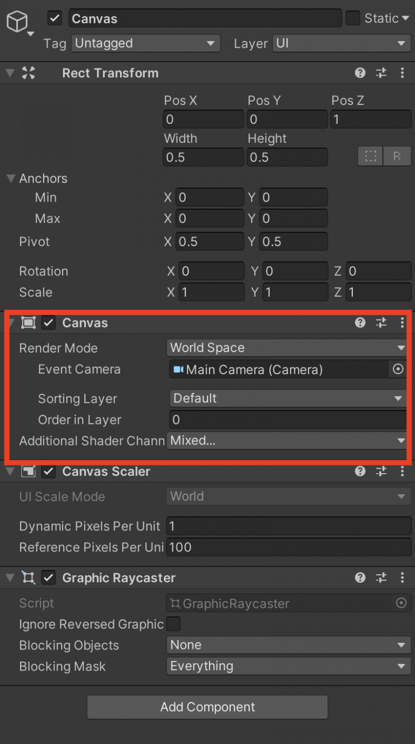Collapse the Graphic Raycaster component
The height and width of the screenshot is (744, 415).
coord(10,577)
